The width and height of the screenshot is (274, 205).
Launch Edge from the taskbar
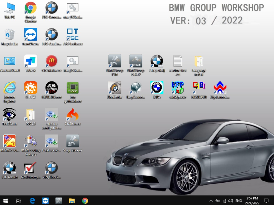[32, 201]
